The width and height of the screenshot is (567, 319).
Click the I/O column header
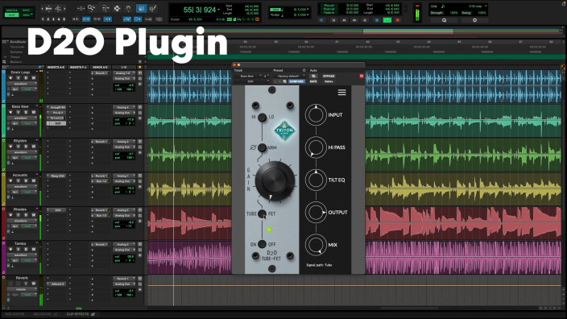click(124, 68)
